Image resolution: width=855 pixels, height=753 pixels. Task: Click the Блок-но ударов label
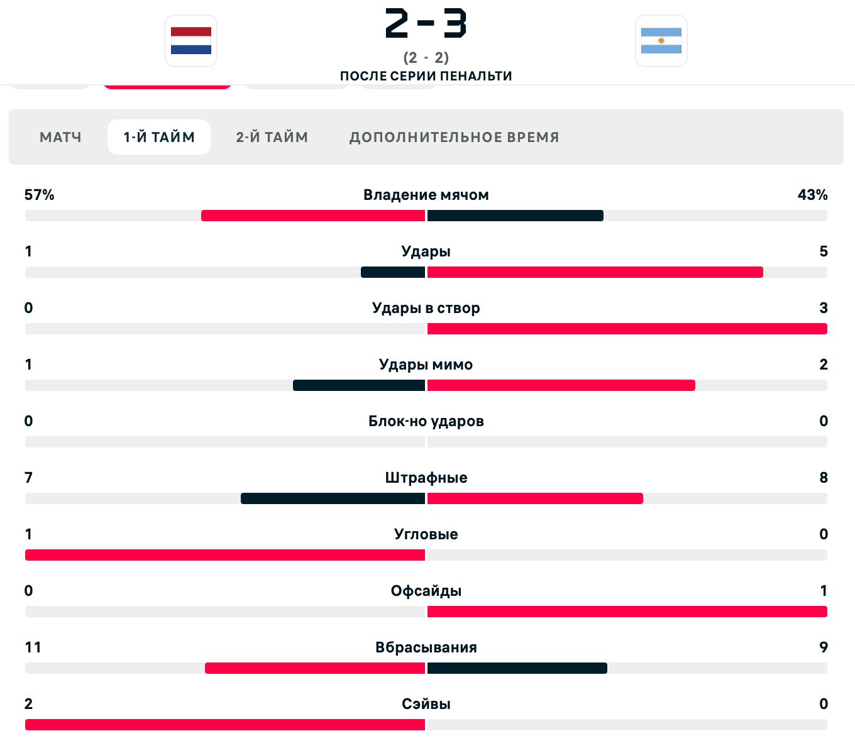tap(426, 421)
